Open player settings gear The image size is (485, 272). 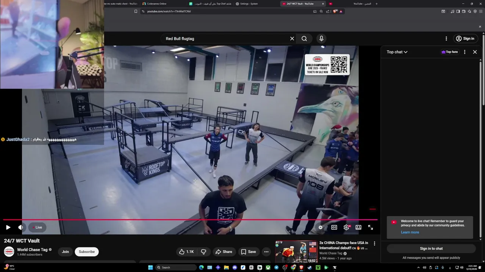[x=346, y=227]
